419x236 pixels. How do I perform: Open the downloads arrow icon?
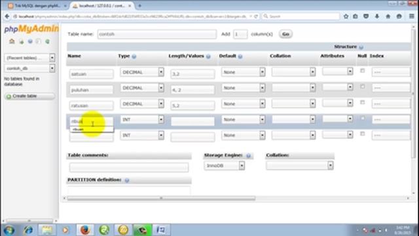(x=377, y=16)
